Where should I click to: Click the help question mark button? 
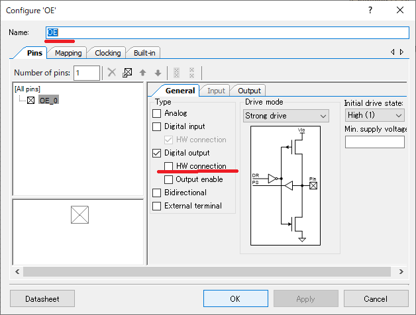click(x=370, y=10)
